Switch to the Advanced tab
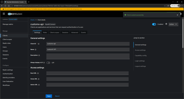Image resolution: width=184 pixels, height=99 pixels. click(x=74, y=32)
